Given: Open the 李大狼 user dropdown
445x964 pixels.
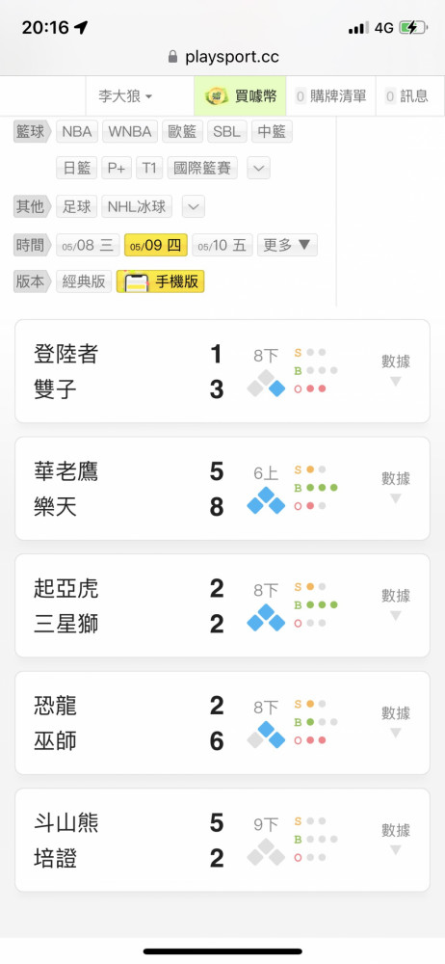Looking at the screenshot, I should 125,95.
